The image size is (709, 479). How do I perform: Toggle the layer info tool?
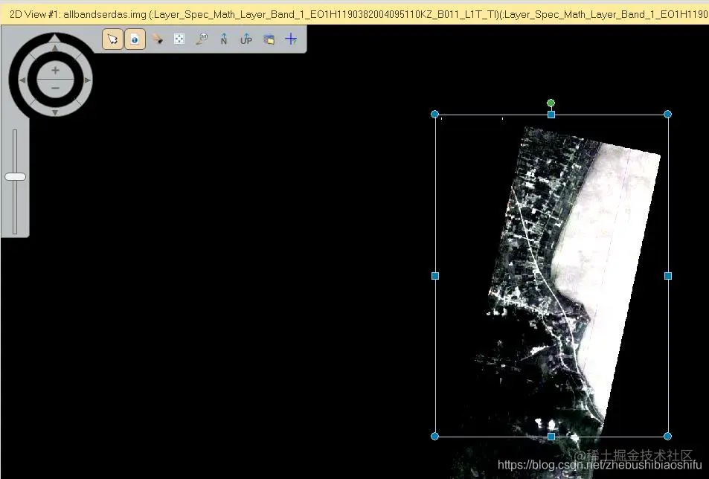(x=135, y=39)
